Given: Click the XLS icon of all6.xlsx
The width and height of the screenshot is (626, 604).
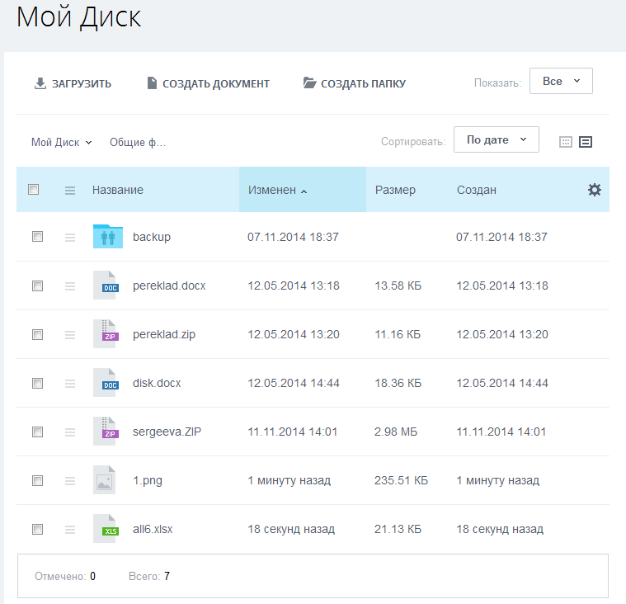Looking at the screenshot, I should click(106, 529).
